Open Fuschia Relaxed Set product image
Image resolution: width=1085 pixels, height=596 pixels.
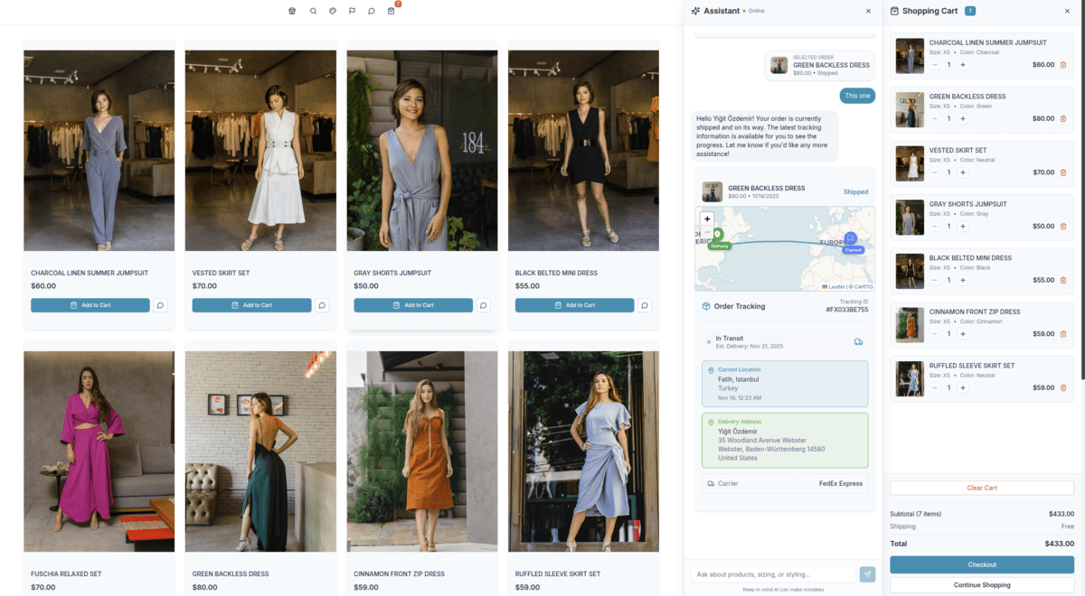click(x=99, y=452)
